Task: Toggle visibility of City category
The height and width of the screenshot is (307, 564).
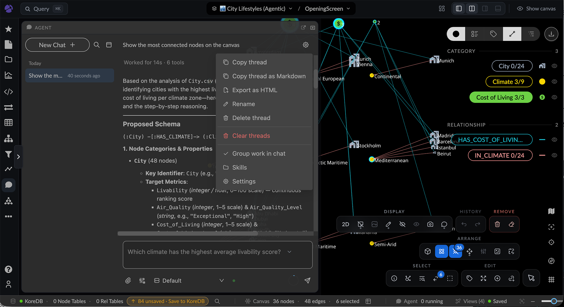Action: (x=554, y=66)
